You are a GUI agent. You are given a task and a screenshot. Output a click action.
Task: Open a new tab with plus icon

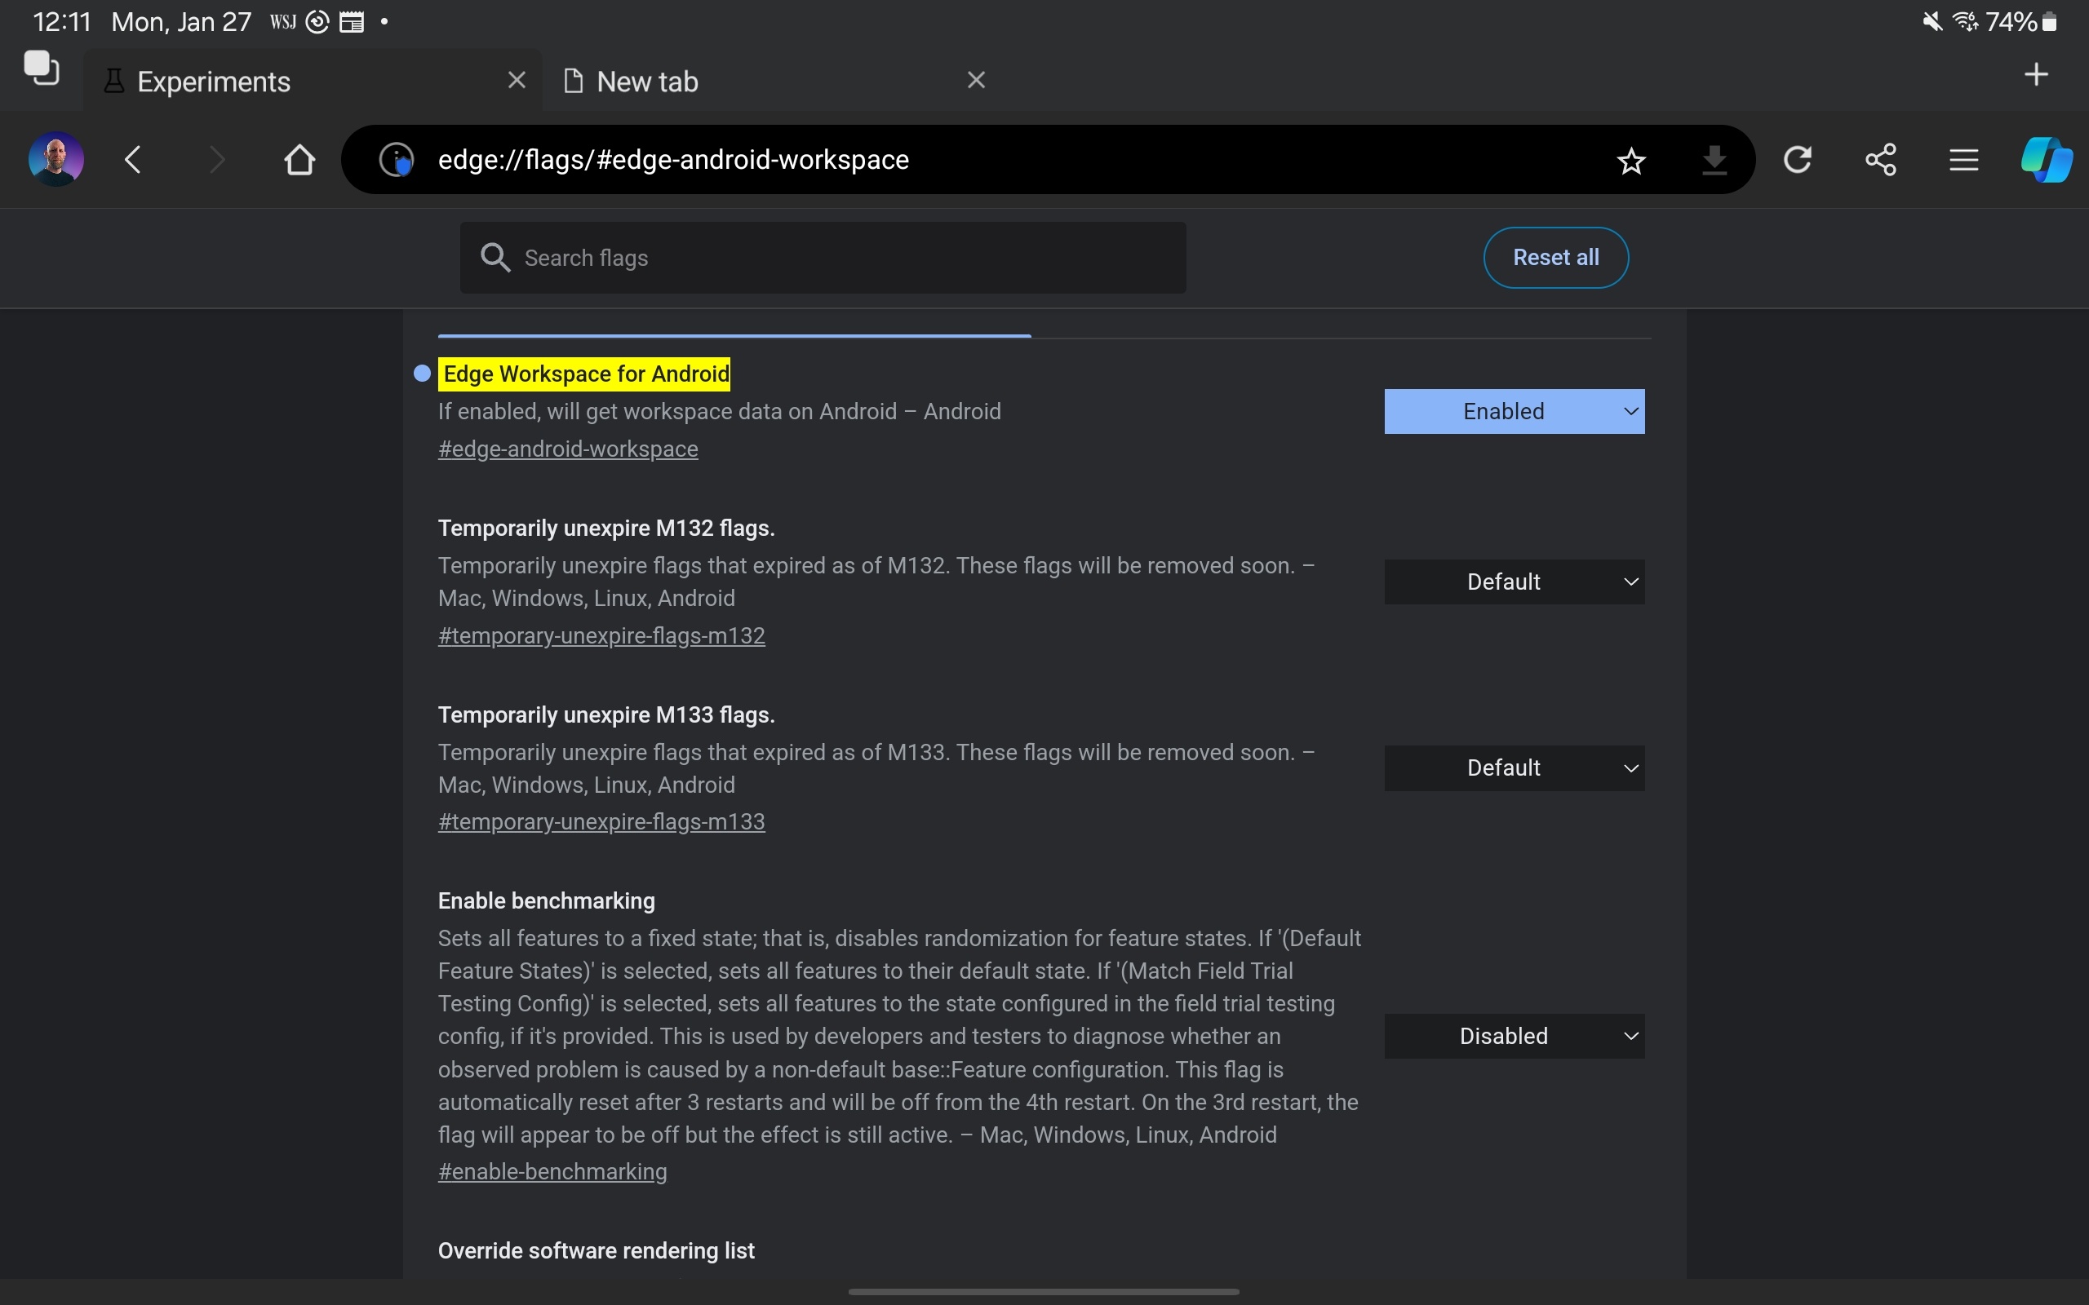[x=2035, y=75]
